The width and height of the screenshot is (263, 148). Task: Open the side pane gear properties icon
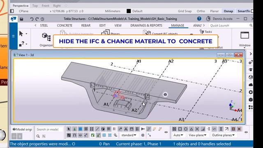(251, 92)
